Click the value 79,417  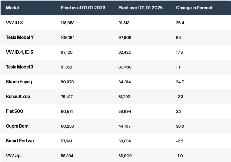click(x=67, y=97)
